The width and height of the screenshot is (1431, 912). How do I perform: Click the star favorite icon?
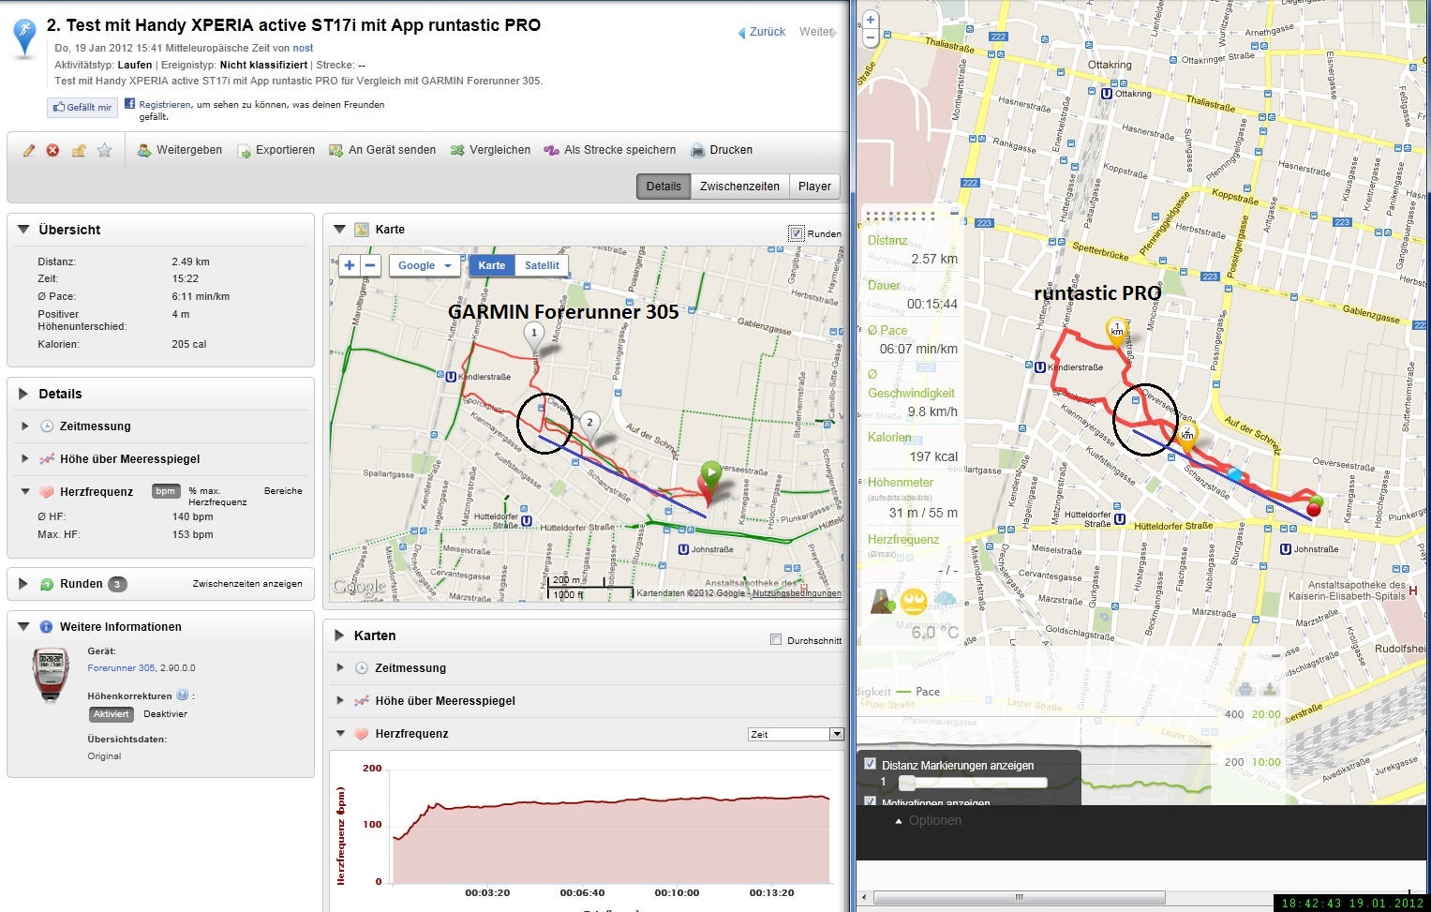tap(104, 150)
